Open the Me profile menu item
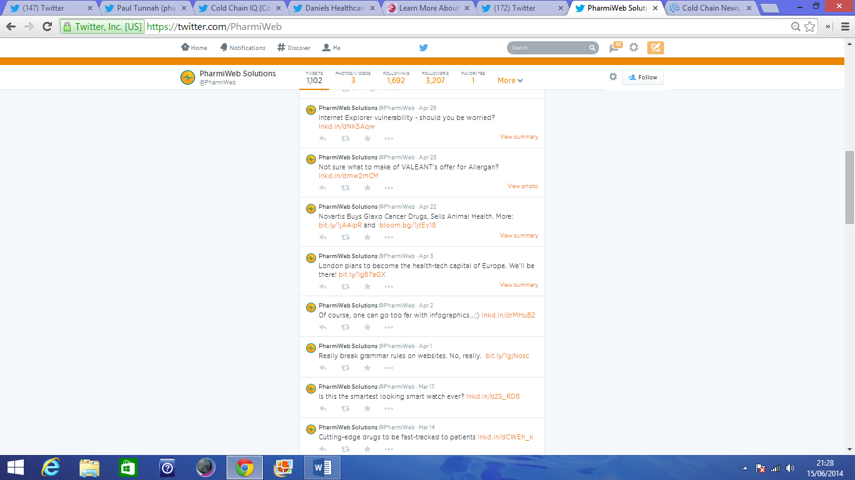Image resolution: width=855 pixels, height=480 pixels. click(x=331, y=47)
